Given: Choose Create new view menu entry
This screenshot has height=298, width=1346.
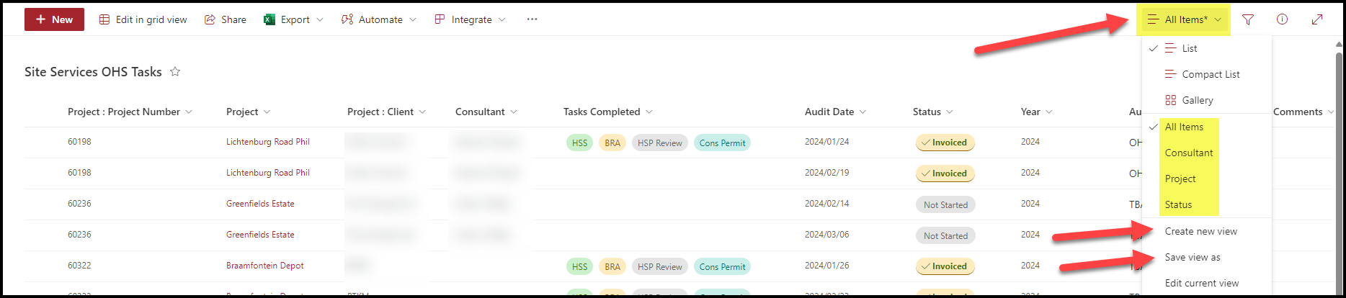Looking at the screenshot, I should coord(1200,231).
